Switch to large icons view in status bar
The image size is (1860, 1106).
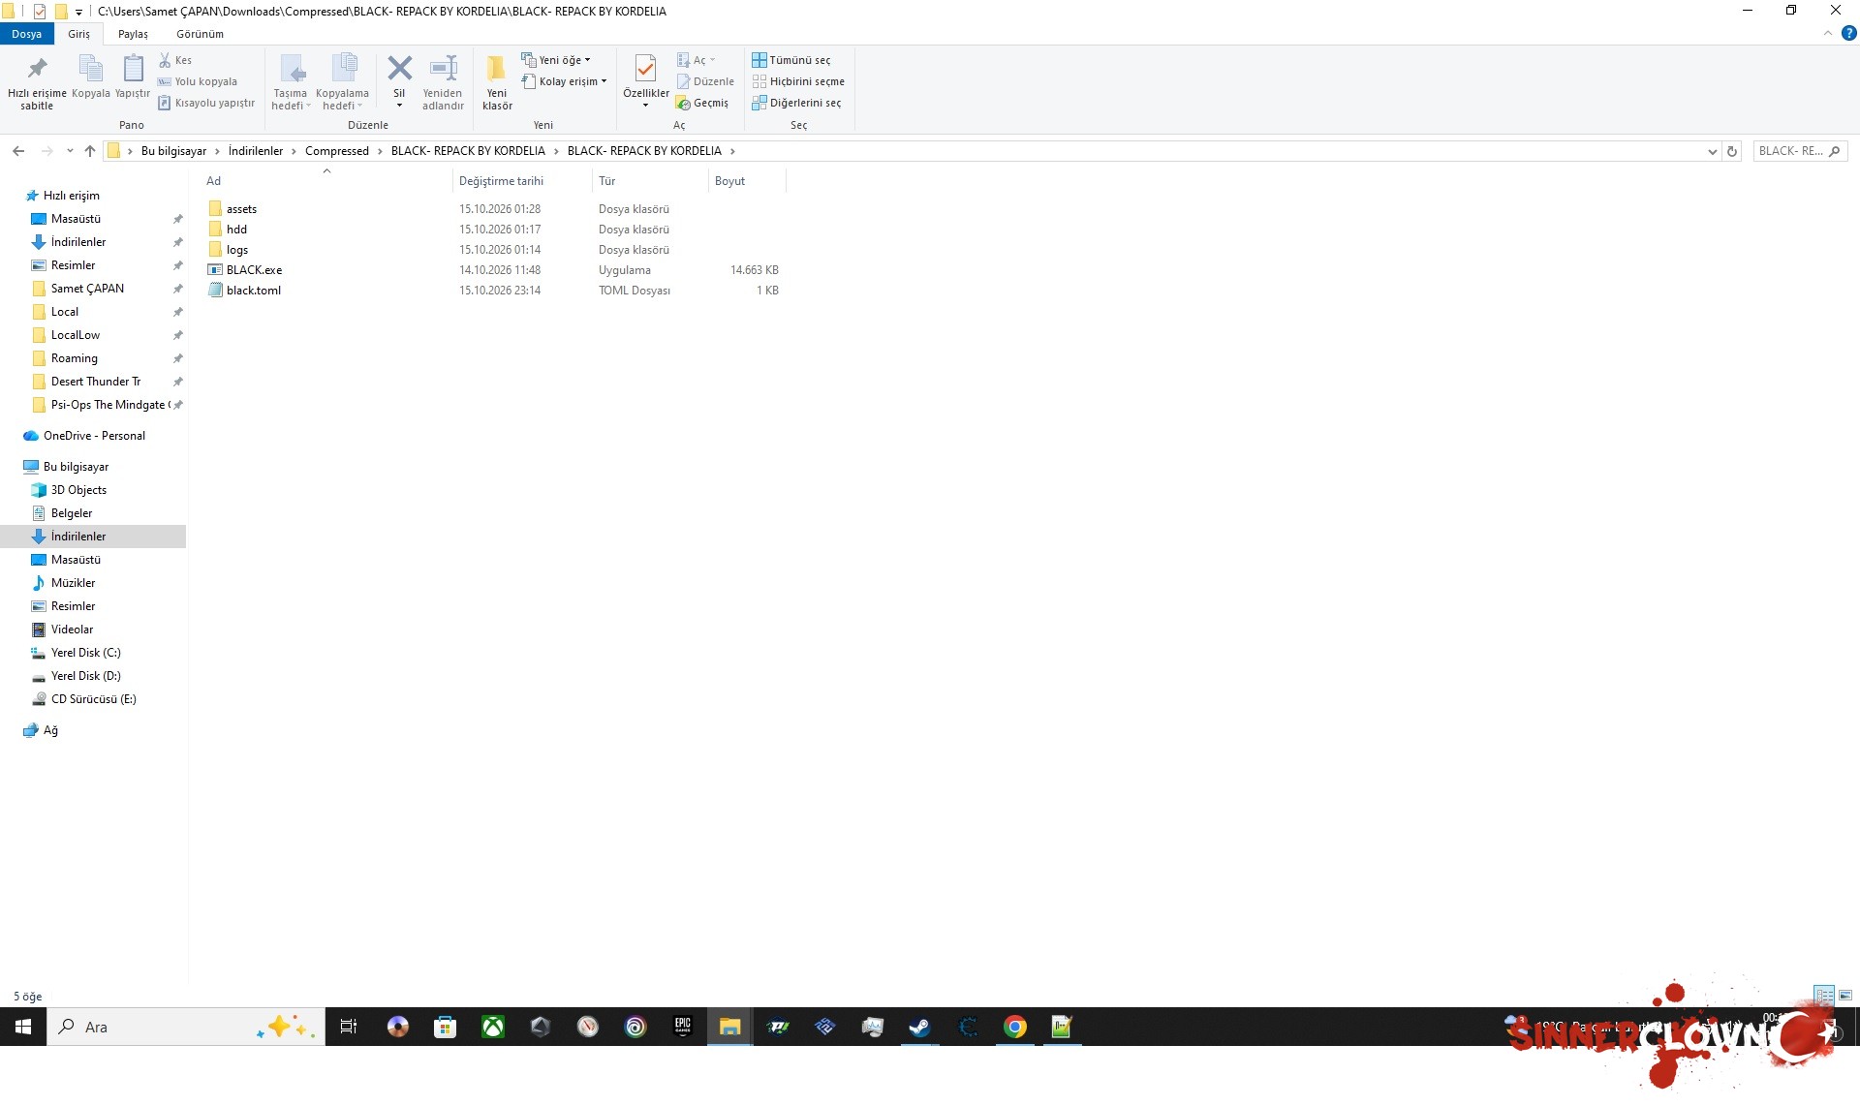1845,996
